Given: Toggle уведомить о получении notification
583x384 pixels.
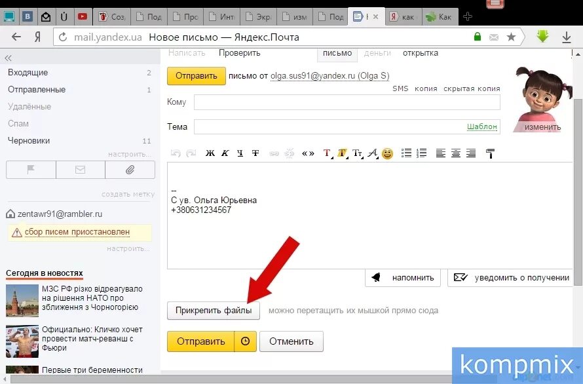Looking at the screenshot, I should (x=511, y=278).
